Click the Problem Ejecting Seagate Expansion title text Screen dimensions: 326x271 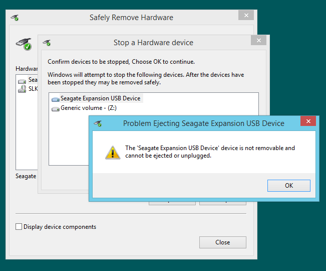(x=203, y=123)
